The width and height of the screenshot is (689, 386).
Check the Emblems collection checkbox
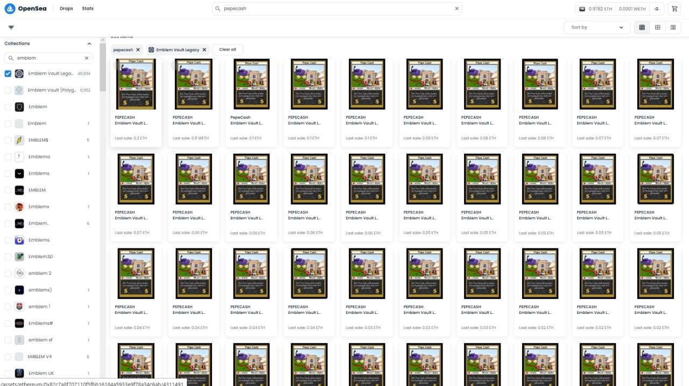point(8,174)
